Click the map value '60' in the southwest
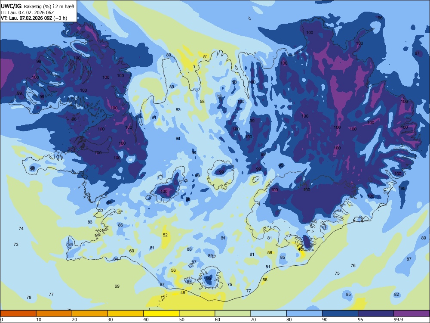Viewport: 430px width, 323px height. pyautogui.click(x=132, y=251)
